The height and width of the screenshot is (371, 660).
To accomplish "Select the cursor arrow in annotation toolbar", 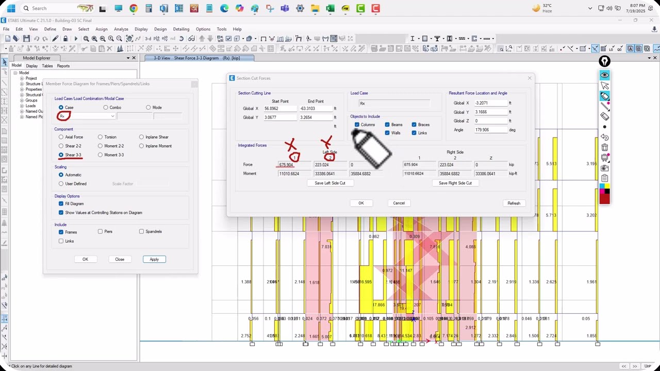I will 604,86.
